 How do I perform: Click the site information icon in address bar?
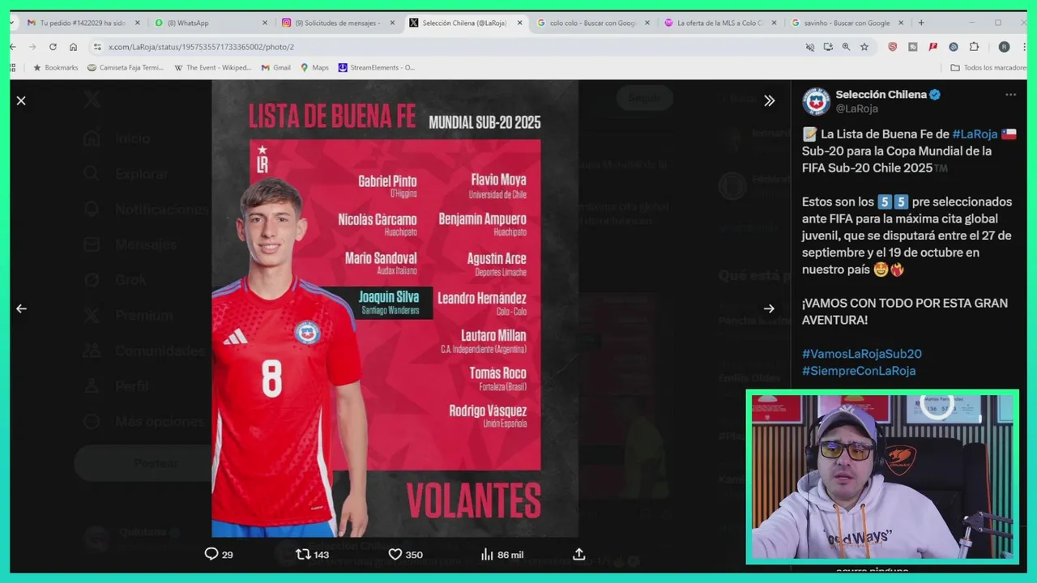pos(97,47)
